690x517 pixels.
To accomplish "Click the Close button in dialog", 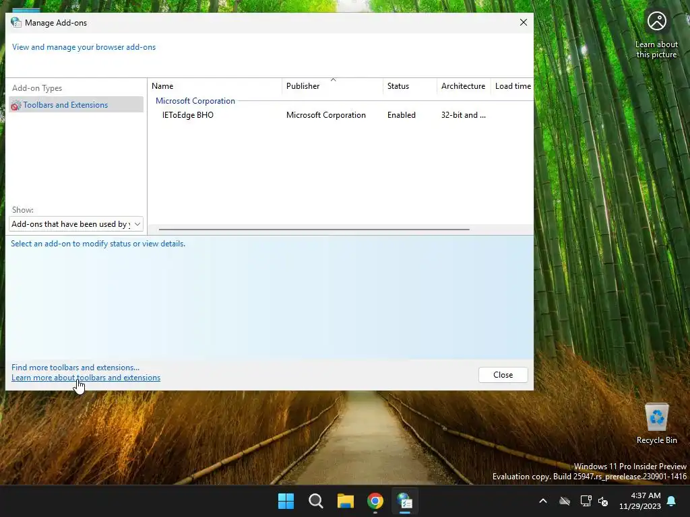I will [x=503, y=375].
